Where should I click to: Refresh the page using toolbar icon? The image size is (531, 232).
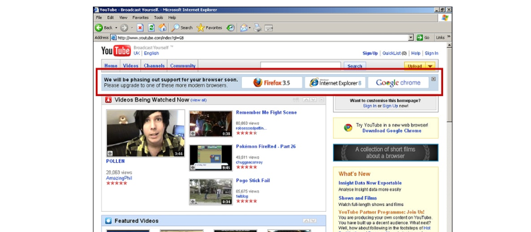(x=151, y=28)
